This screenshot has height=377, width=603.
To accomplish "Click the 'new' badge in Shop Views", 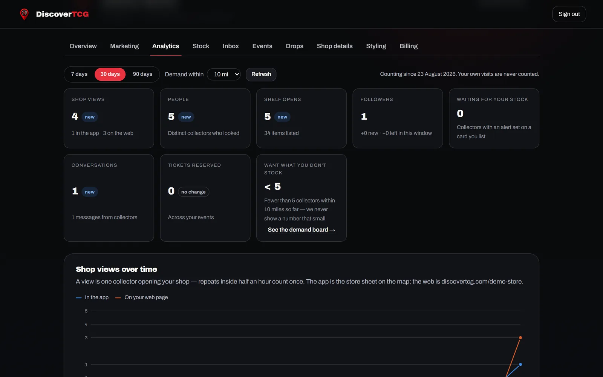I will pyautogui.click(x=90, y=117).
